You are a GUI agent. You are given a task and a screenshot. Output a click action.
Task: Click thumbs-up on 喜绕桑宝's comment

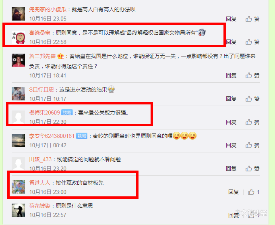point(252,42)
